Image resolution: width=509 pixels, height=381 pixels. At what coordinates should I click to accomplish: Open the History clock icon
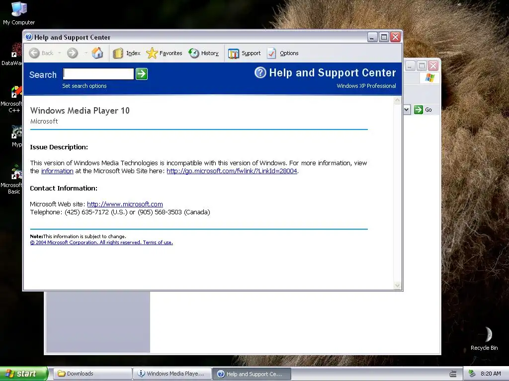(x=194, y=53)
